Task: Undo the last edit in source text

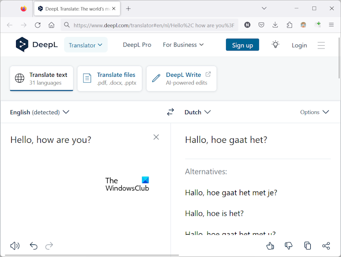Action: point(34,246)
